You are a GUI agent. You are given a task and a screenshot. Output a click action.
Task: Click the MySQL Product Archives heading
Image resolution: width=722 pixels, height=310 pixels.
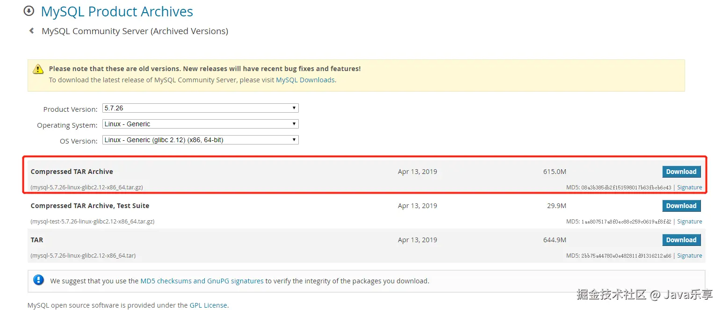[x=117, y=11]
